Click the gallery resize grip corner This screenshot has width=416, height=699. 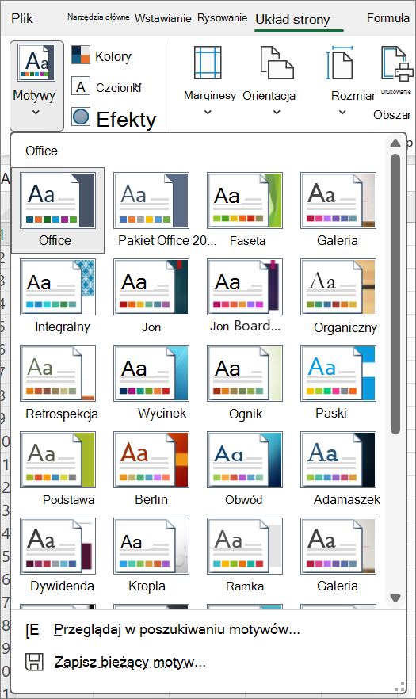click(x=400, y=687)
